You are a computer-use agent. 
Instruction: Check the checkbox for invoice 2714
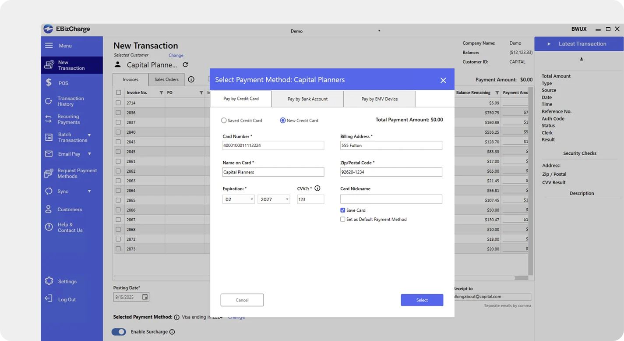point(118,103)
